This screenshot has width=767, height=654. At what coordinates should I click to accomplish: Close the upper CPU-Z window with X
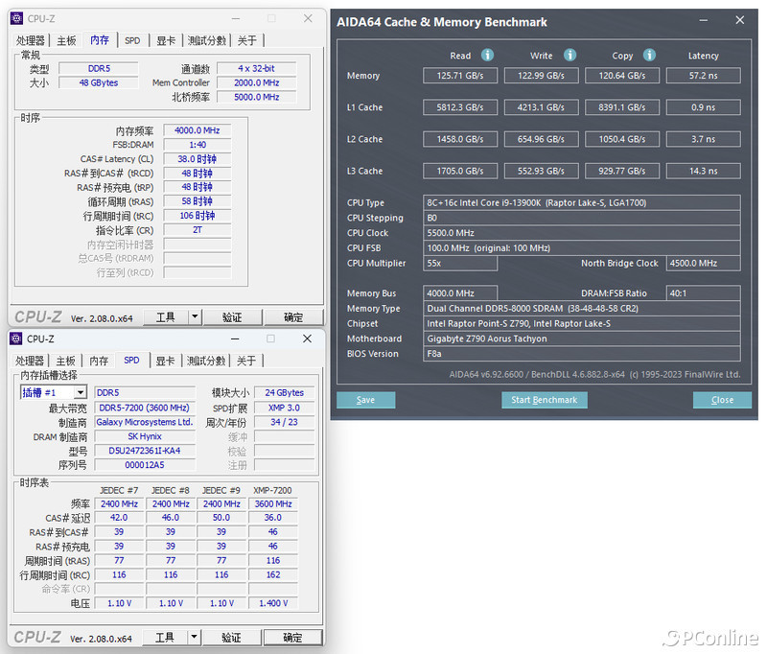(x=307, y=18)
